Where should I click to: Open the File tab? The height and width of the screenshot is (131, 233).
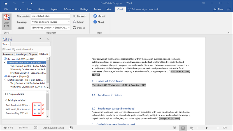6,9
